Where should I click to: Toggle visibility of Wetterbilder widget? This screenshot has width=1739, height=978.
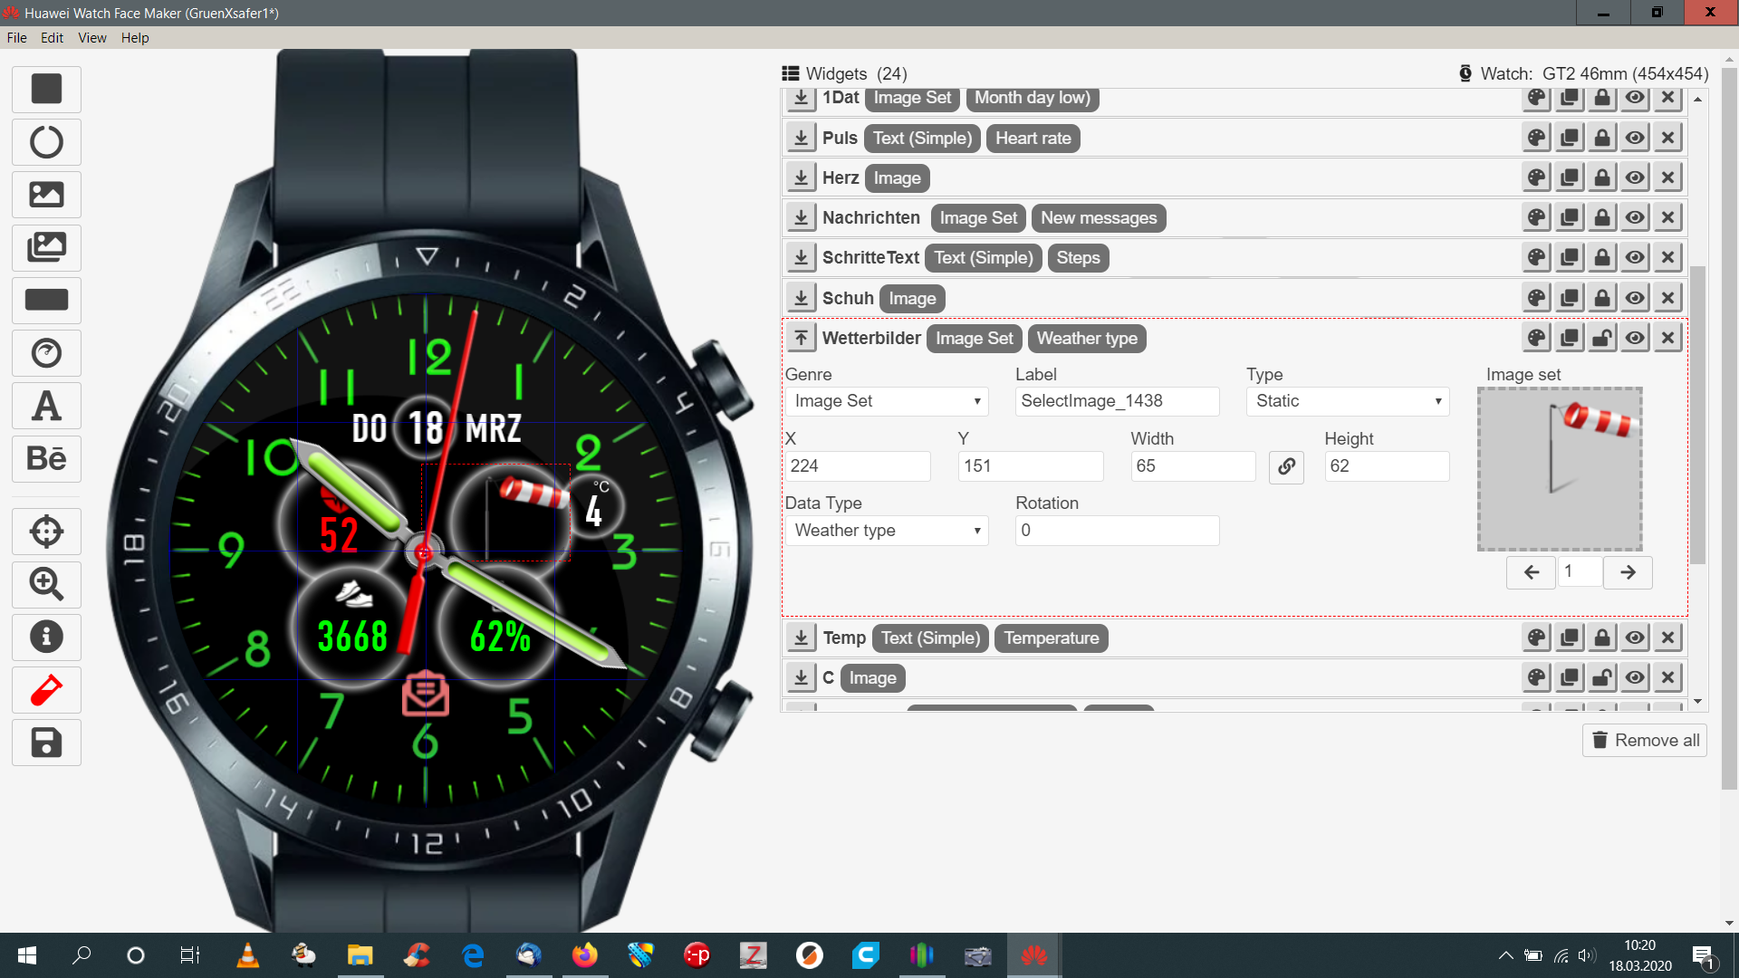1635,338
